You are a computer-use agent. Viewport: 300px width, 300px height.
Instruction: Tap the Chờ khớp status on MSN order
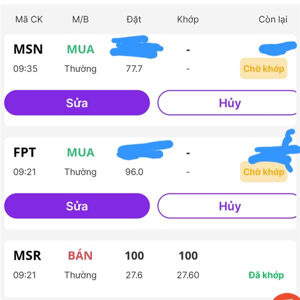(263, 68)
